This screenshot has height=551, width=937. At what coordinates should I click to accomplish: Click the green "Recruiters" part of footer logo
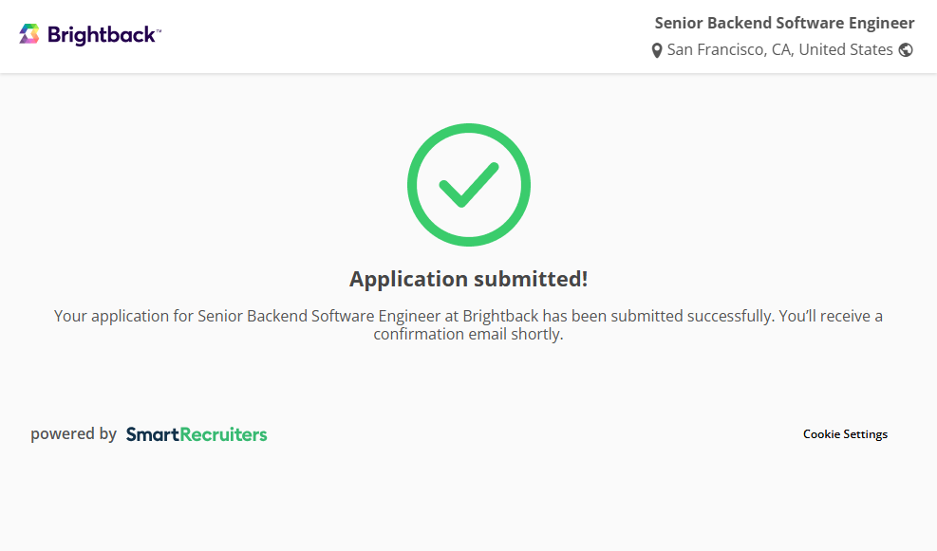[223, 434]
